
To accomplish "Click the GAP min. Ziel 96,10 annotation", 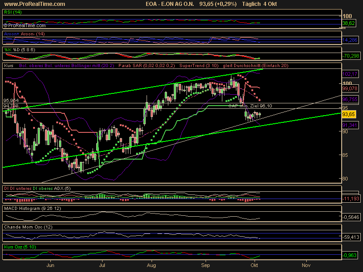I will point(250,106).
